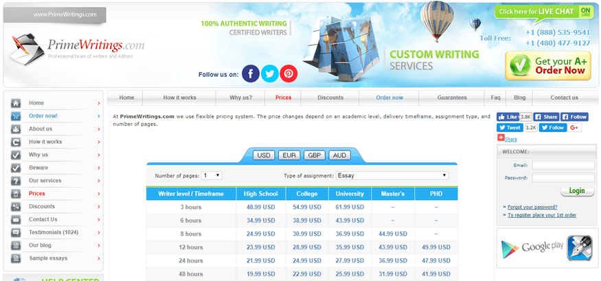This screenshot has height=281, width=601.
Task: Open Faq in the top navigation
Action: tap(496, 98)
